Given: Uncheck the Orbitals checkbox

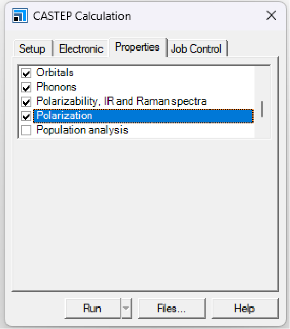Looking at the screenshot, I should click(27, 73).
